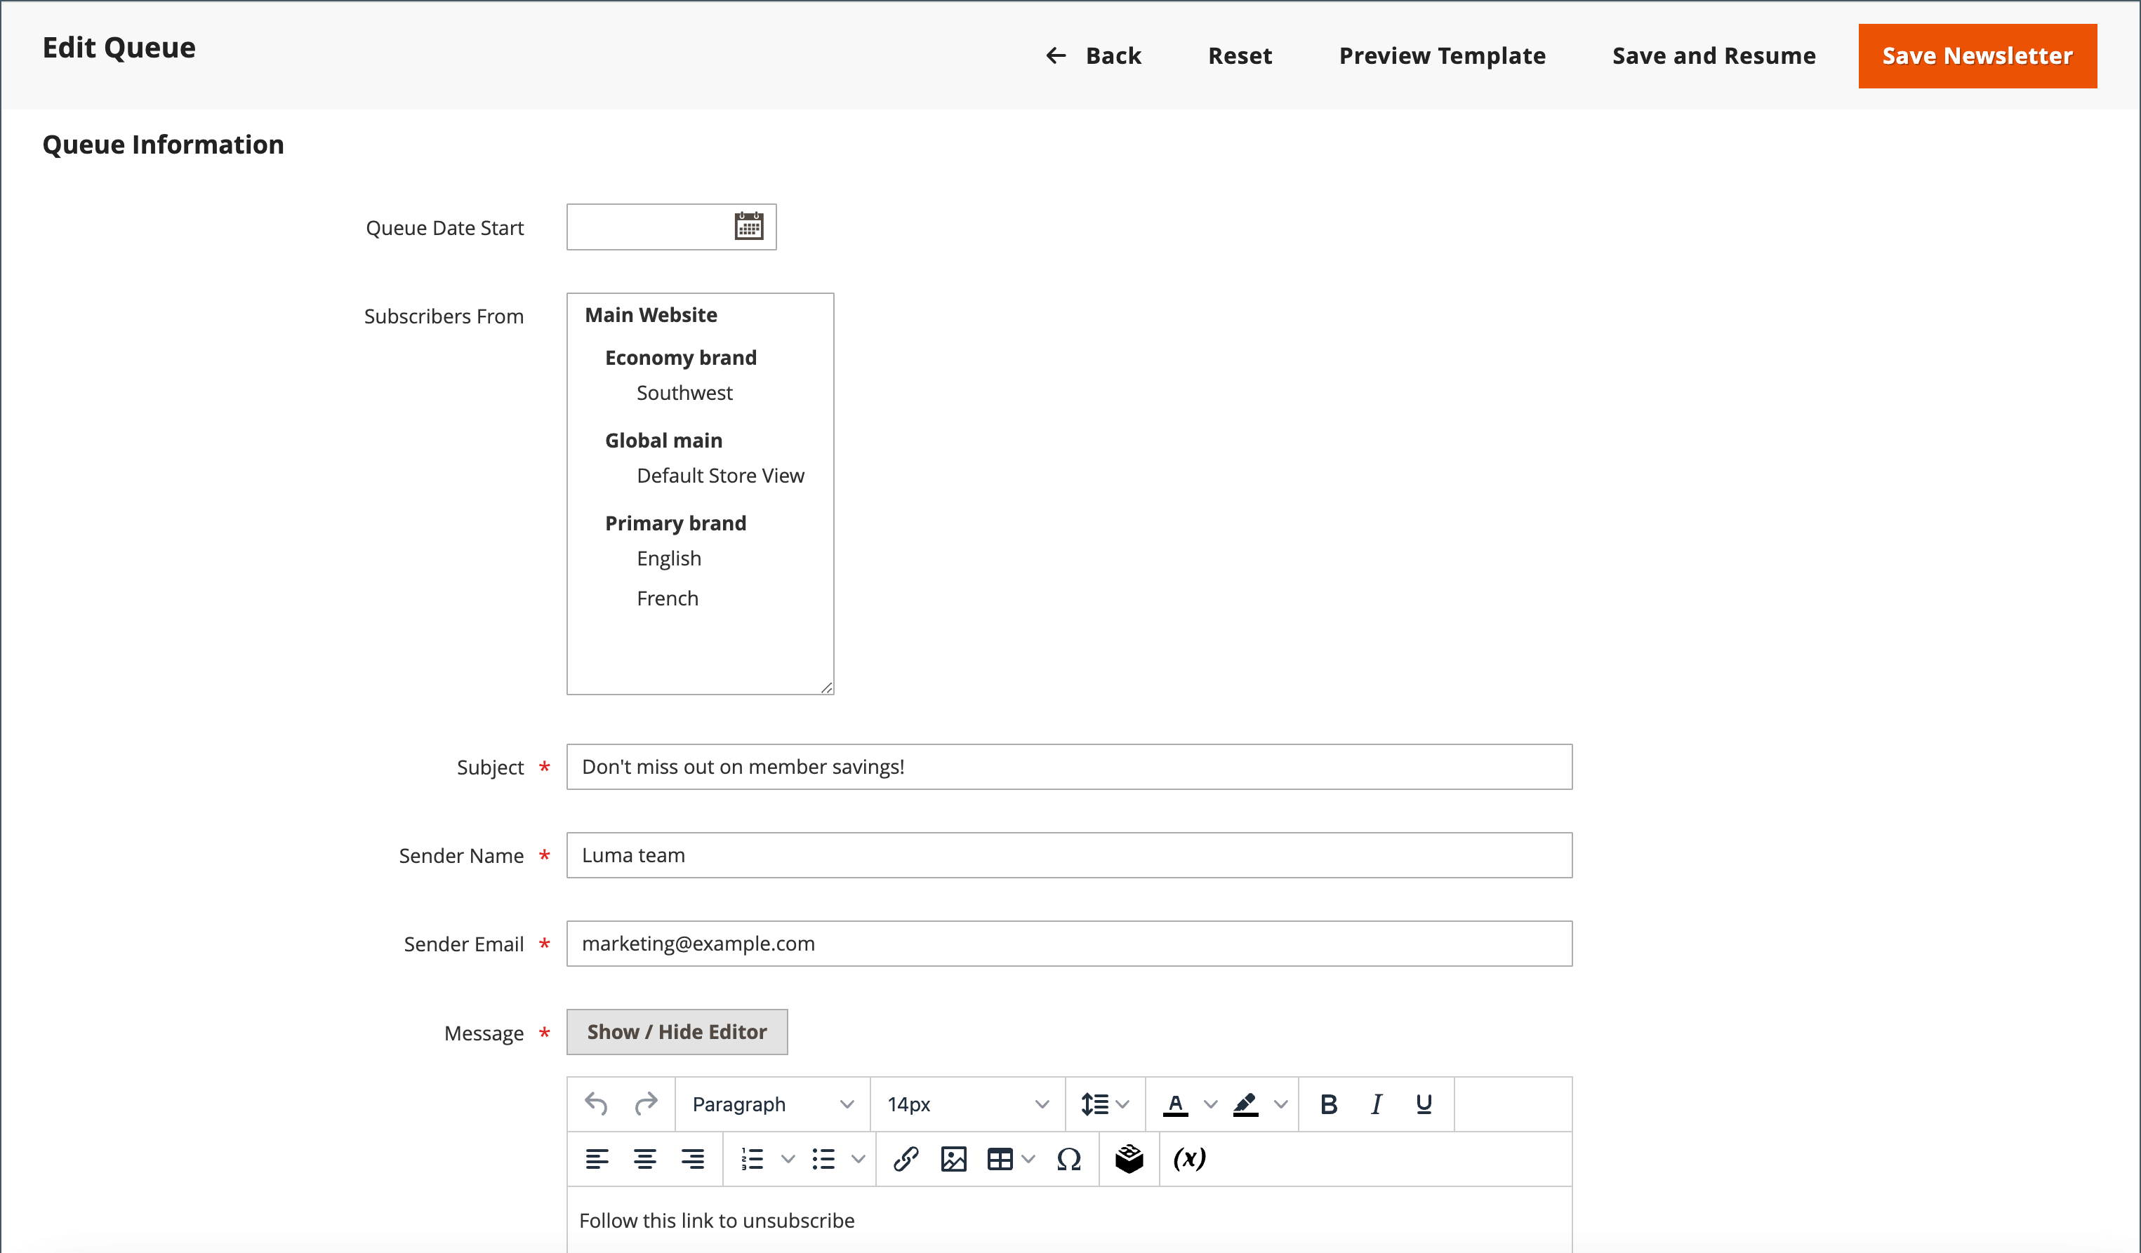2141x1253 pixels.
Task: Toggle bold formatting
Action: click(x=1329, y=1104)
